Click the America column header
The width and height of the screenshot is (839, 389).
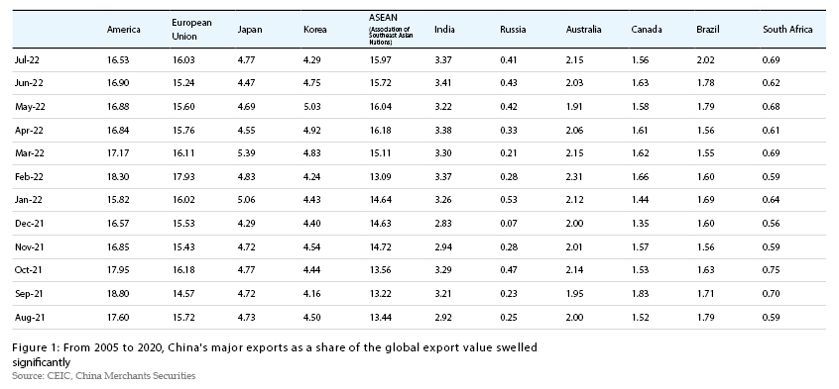pyautogui.click(x=124, y=30)
